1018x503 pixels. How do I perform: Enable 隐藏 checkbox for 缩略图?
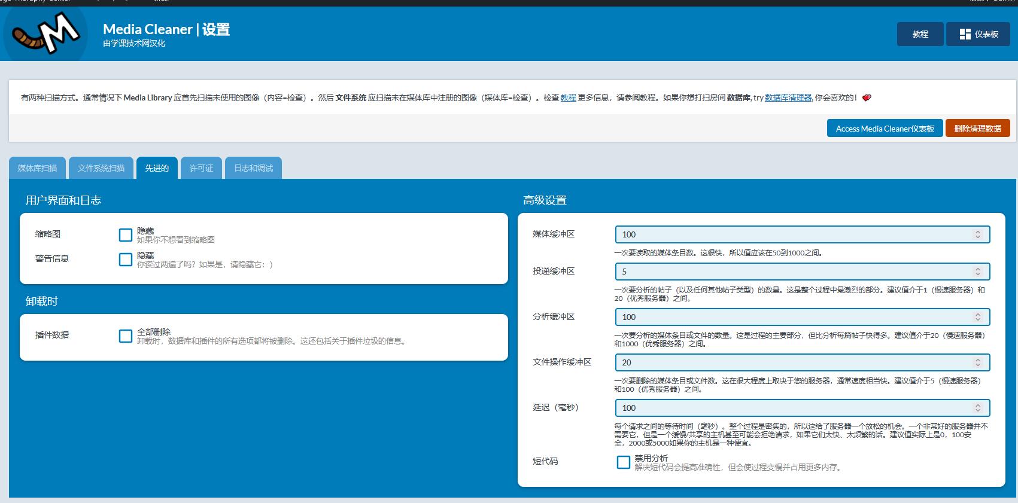click(126, 235)
